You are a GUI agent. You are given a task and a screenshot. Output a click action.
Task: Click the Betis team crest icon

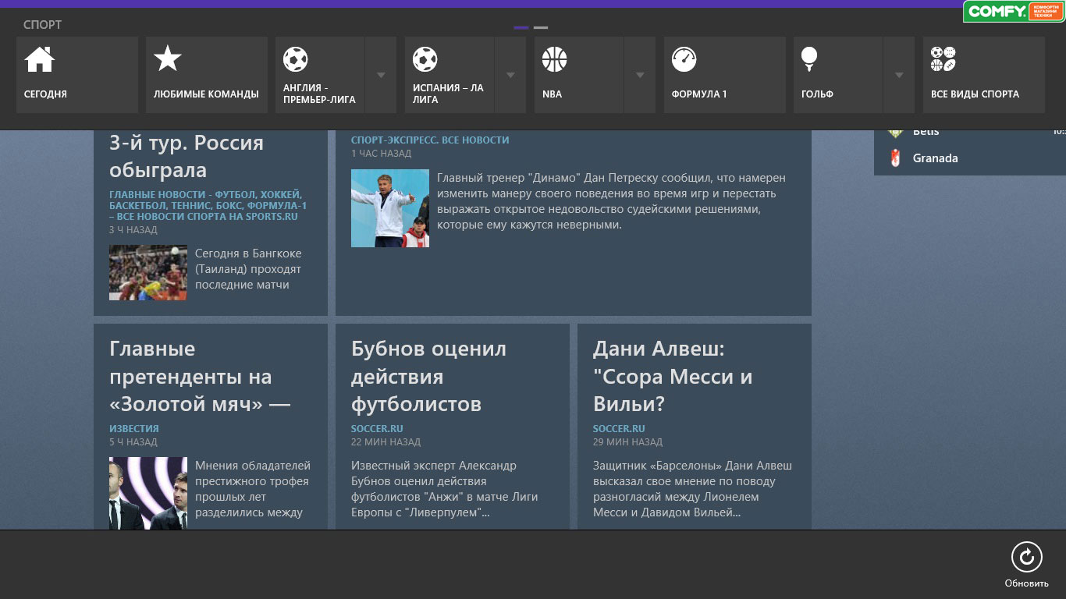895,132
